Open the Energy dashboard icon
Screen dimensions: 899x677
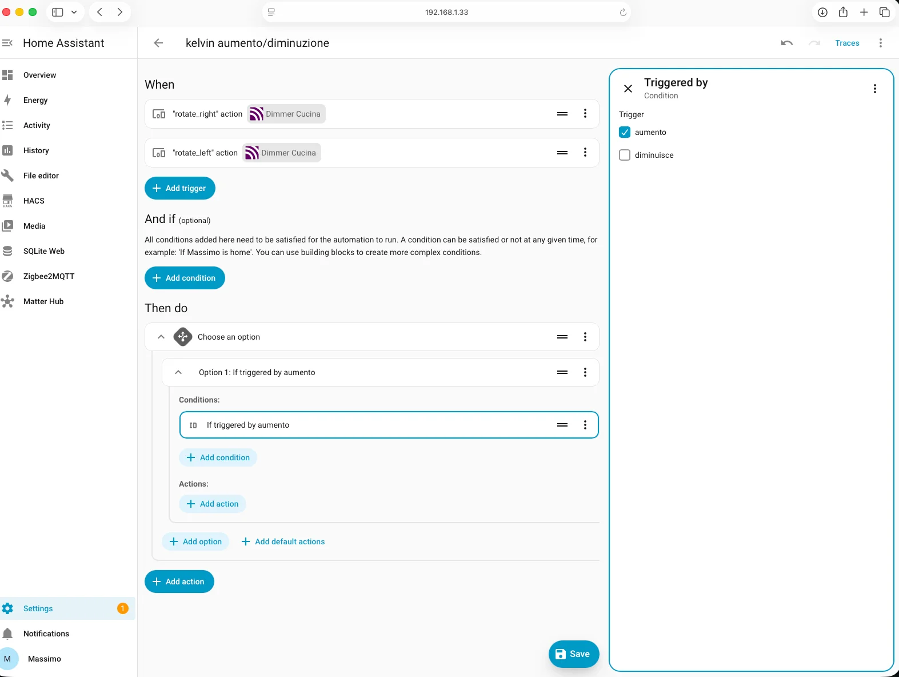pyautogui.click(x=7, y=100)
